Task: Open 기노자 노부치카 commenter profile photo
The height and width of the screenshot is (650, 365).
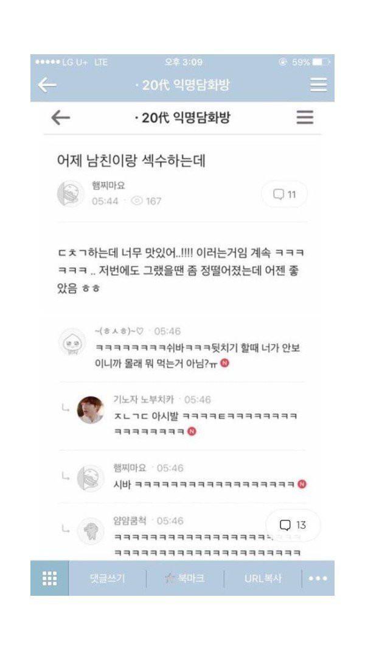Action: pyautogui.click(x=90, y=409)
